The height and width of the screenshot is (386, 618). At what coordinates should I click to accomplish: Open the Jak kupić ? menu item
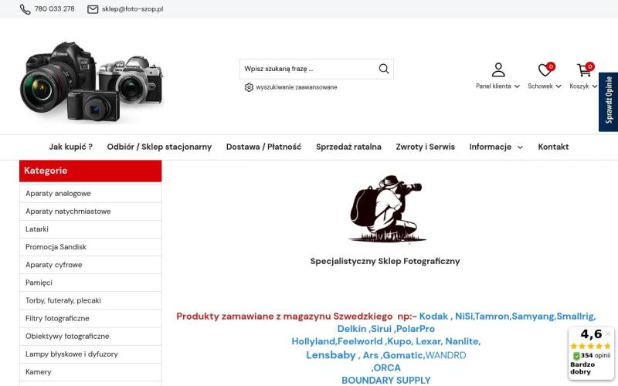pos(70,147)
